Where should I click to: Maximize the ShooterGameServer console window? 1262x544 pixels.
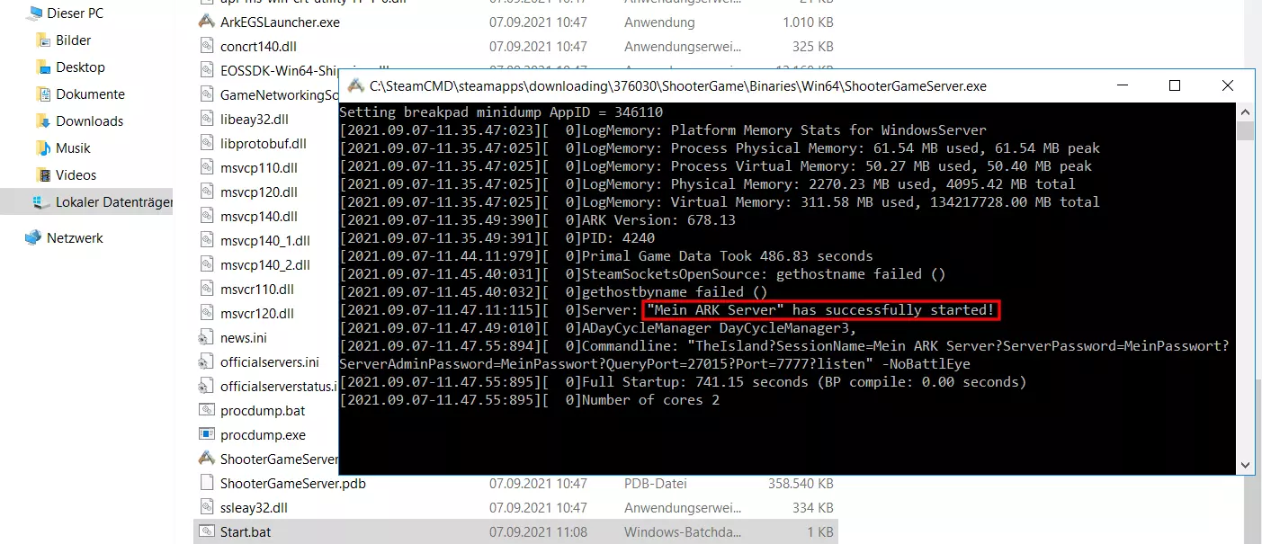tap(1174, 86)
